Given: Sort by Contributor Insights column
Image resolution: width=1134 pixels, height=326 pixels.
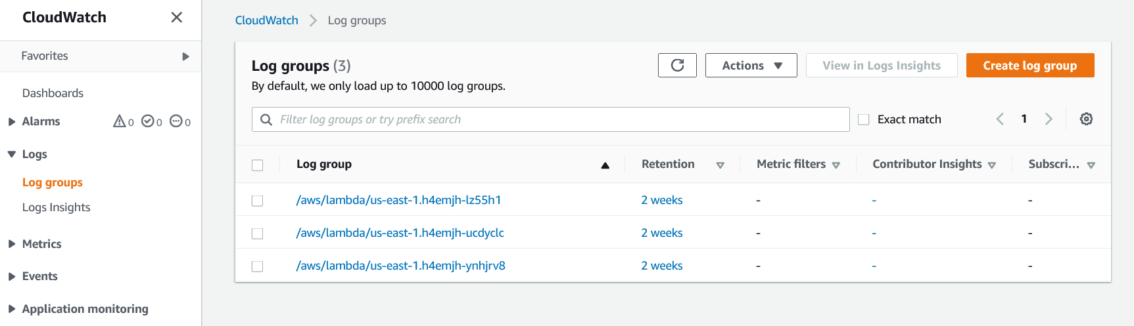Looking at the screenshot, I should tap(991, 165).
